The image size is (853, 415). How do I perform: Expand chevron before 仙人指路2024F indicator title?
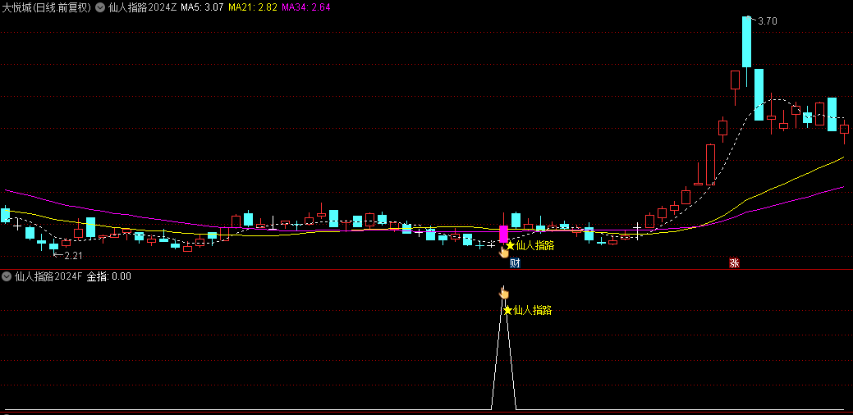point(7,276)
